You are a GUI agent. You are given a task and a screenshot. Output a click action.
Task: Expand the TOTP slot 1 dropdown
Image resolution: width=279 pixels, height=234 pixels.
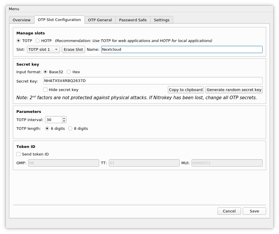point(43,50)
